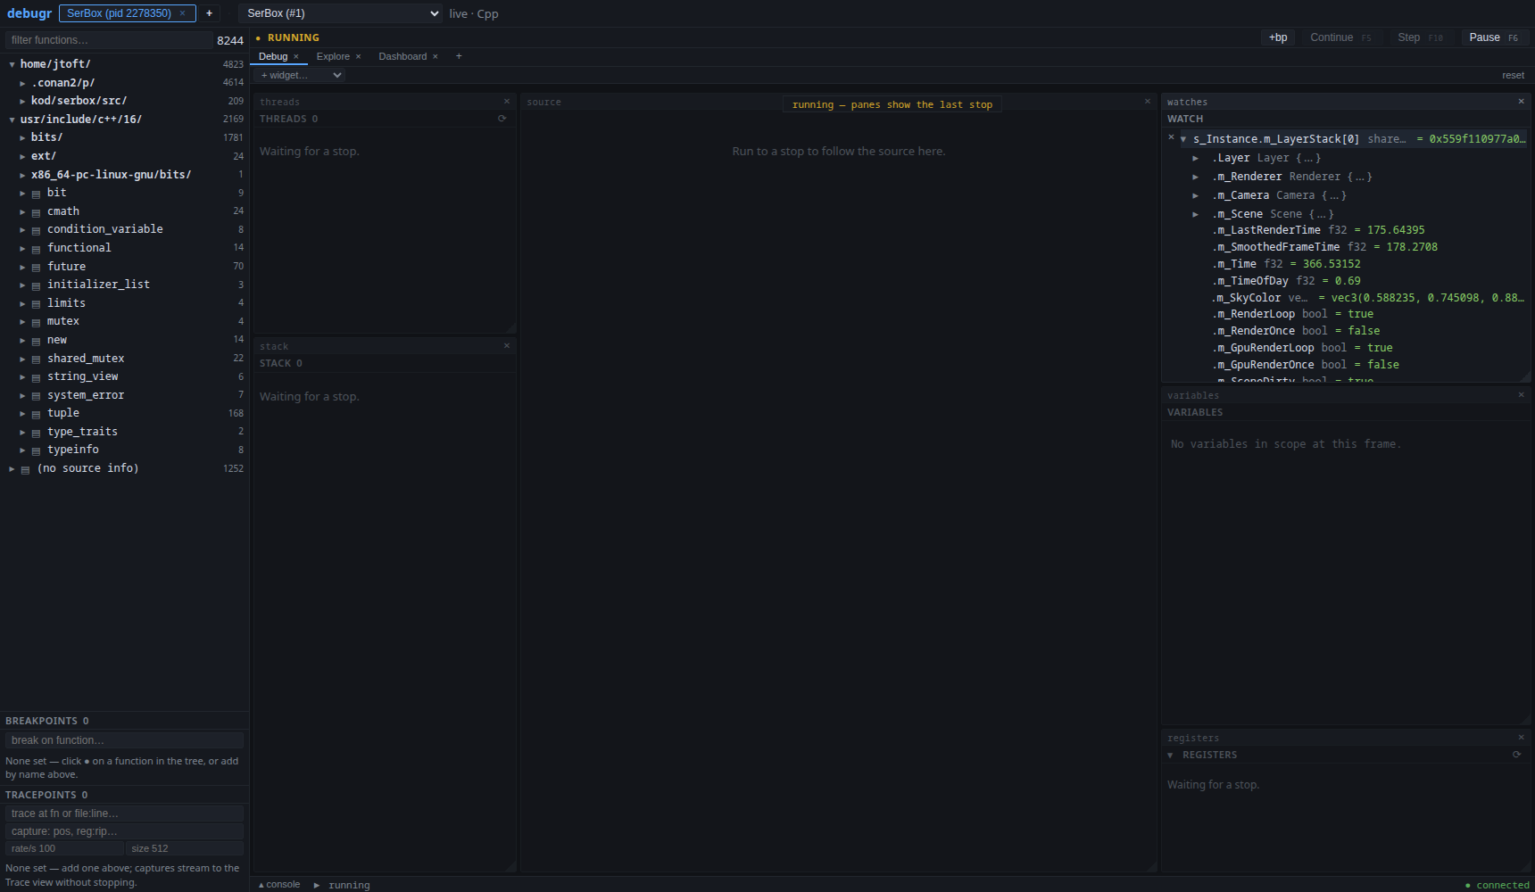Add a new session with the plus button
Viewport: 1535px width, 892px height.
pyautogui.click(x=209, y=13)
